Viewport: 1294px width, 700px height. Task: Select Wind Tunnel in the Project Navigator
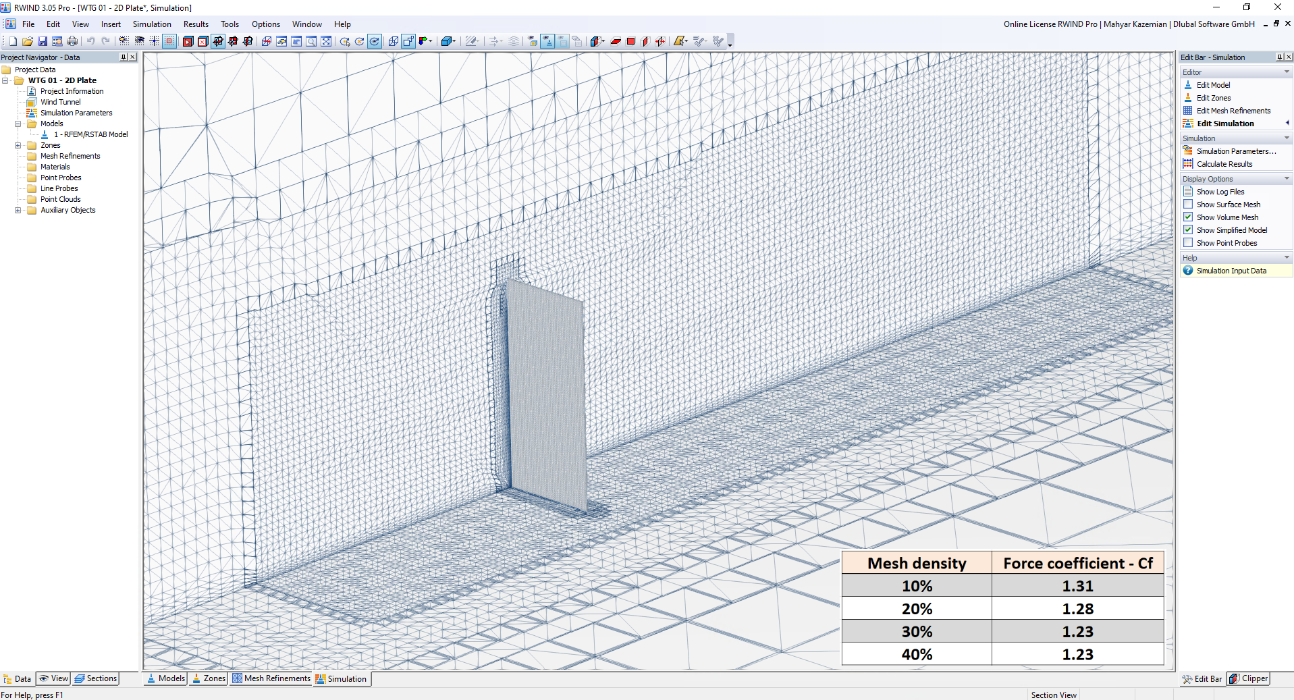[60, 101]
